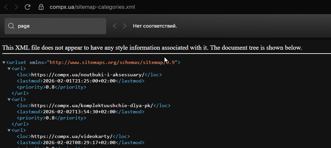Screen dimensions: 331x148
Task: Click the browser back arrow
Action: click(6, 7)
